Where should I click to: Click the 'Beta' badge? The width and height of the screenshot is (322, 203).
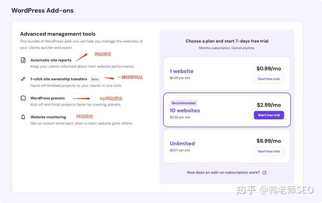point(95,79)
